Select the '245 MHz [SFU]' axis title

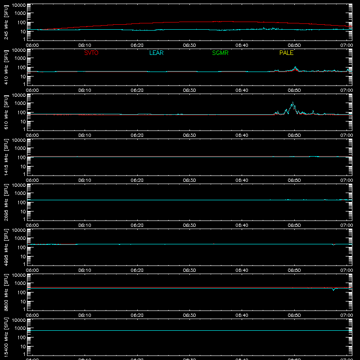(x=6, y=22)
